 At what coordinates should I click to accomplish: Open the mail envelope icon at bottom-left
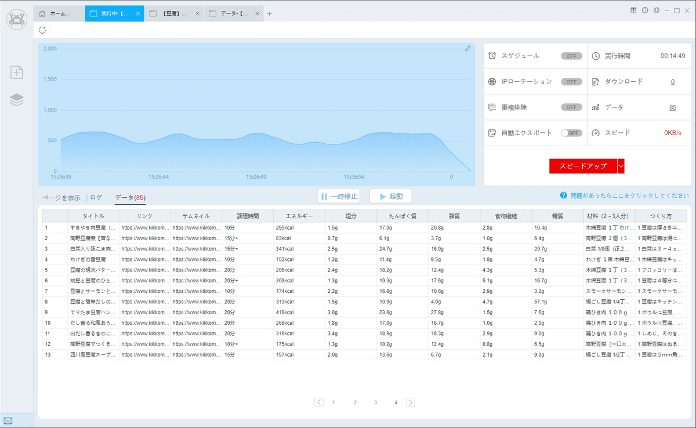8,420
